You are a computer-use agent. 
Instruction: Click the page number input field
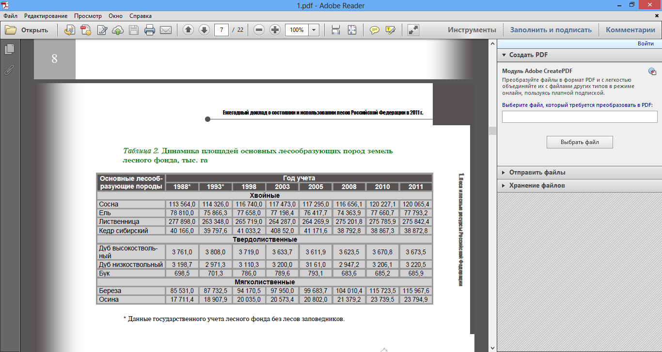[221, 30]
